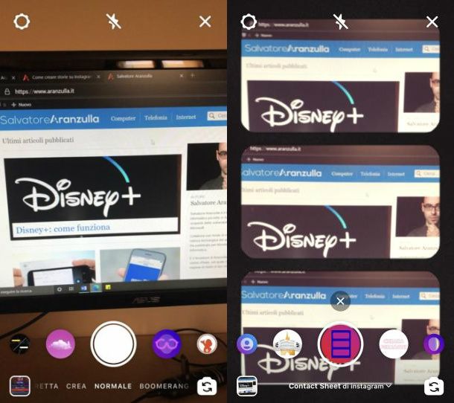
Task: Flip camera in right screen
Action: point(434,387)
